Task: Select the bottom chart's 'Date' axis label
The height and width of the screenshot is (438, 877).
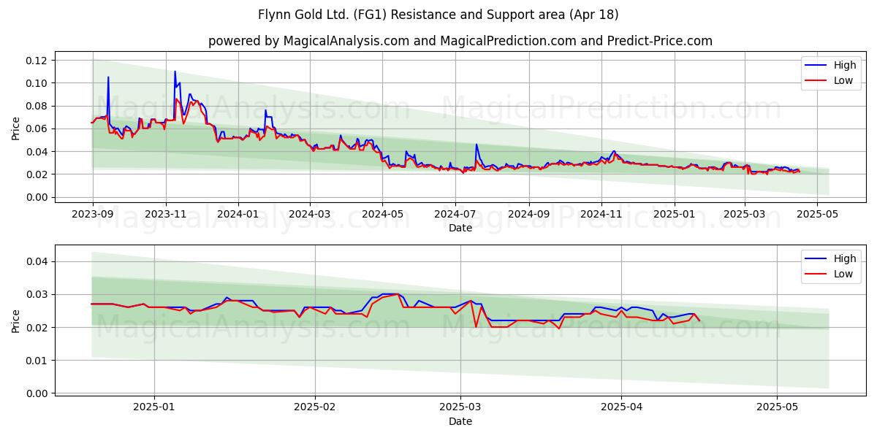Action: coord(460,422)
